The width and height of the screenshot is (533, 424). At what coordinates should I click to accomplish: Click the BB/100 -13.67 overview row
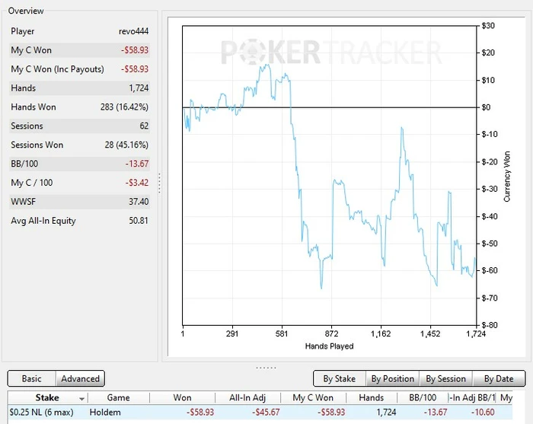[x=79, y=164]
